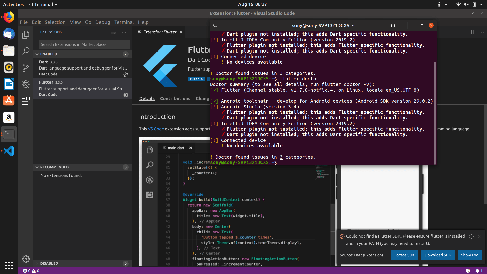The height and width of the screenshot is (274, 487).
Task: Click the terminal window scrollbar
Action: (x=435, y=113)
